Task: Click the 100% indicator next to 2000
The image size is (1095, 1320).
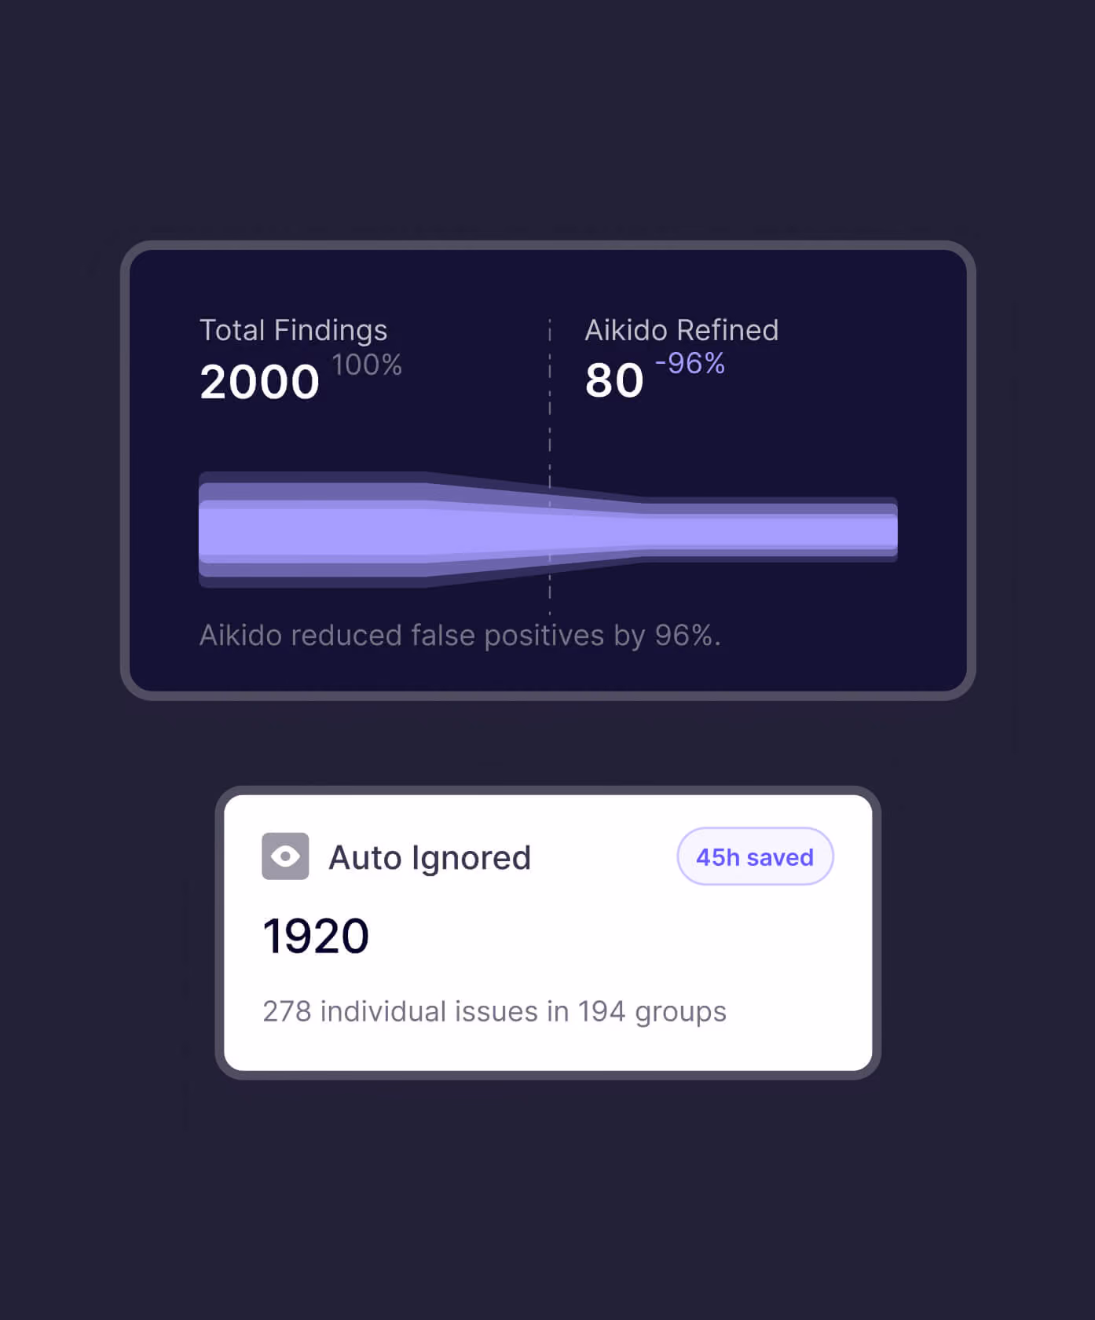Action: point(367,365)
